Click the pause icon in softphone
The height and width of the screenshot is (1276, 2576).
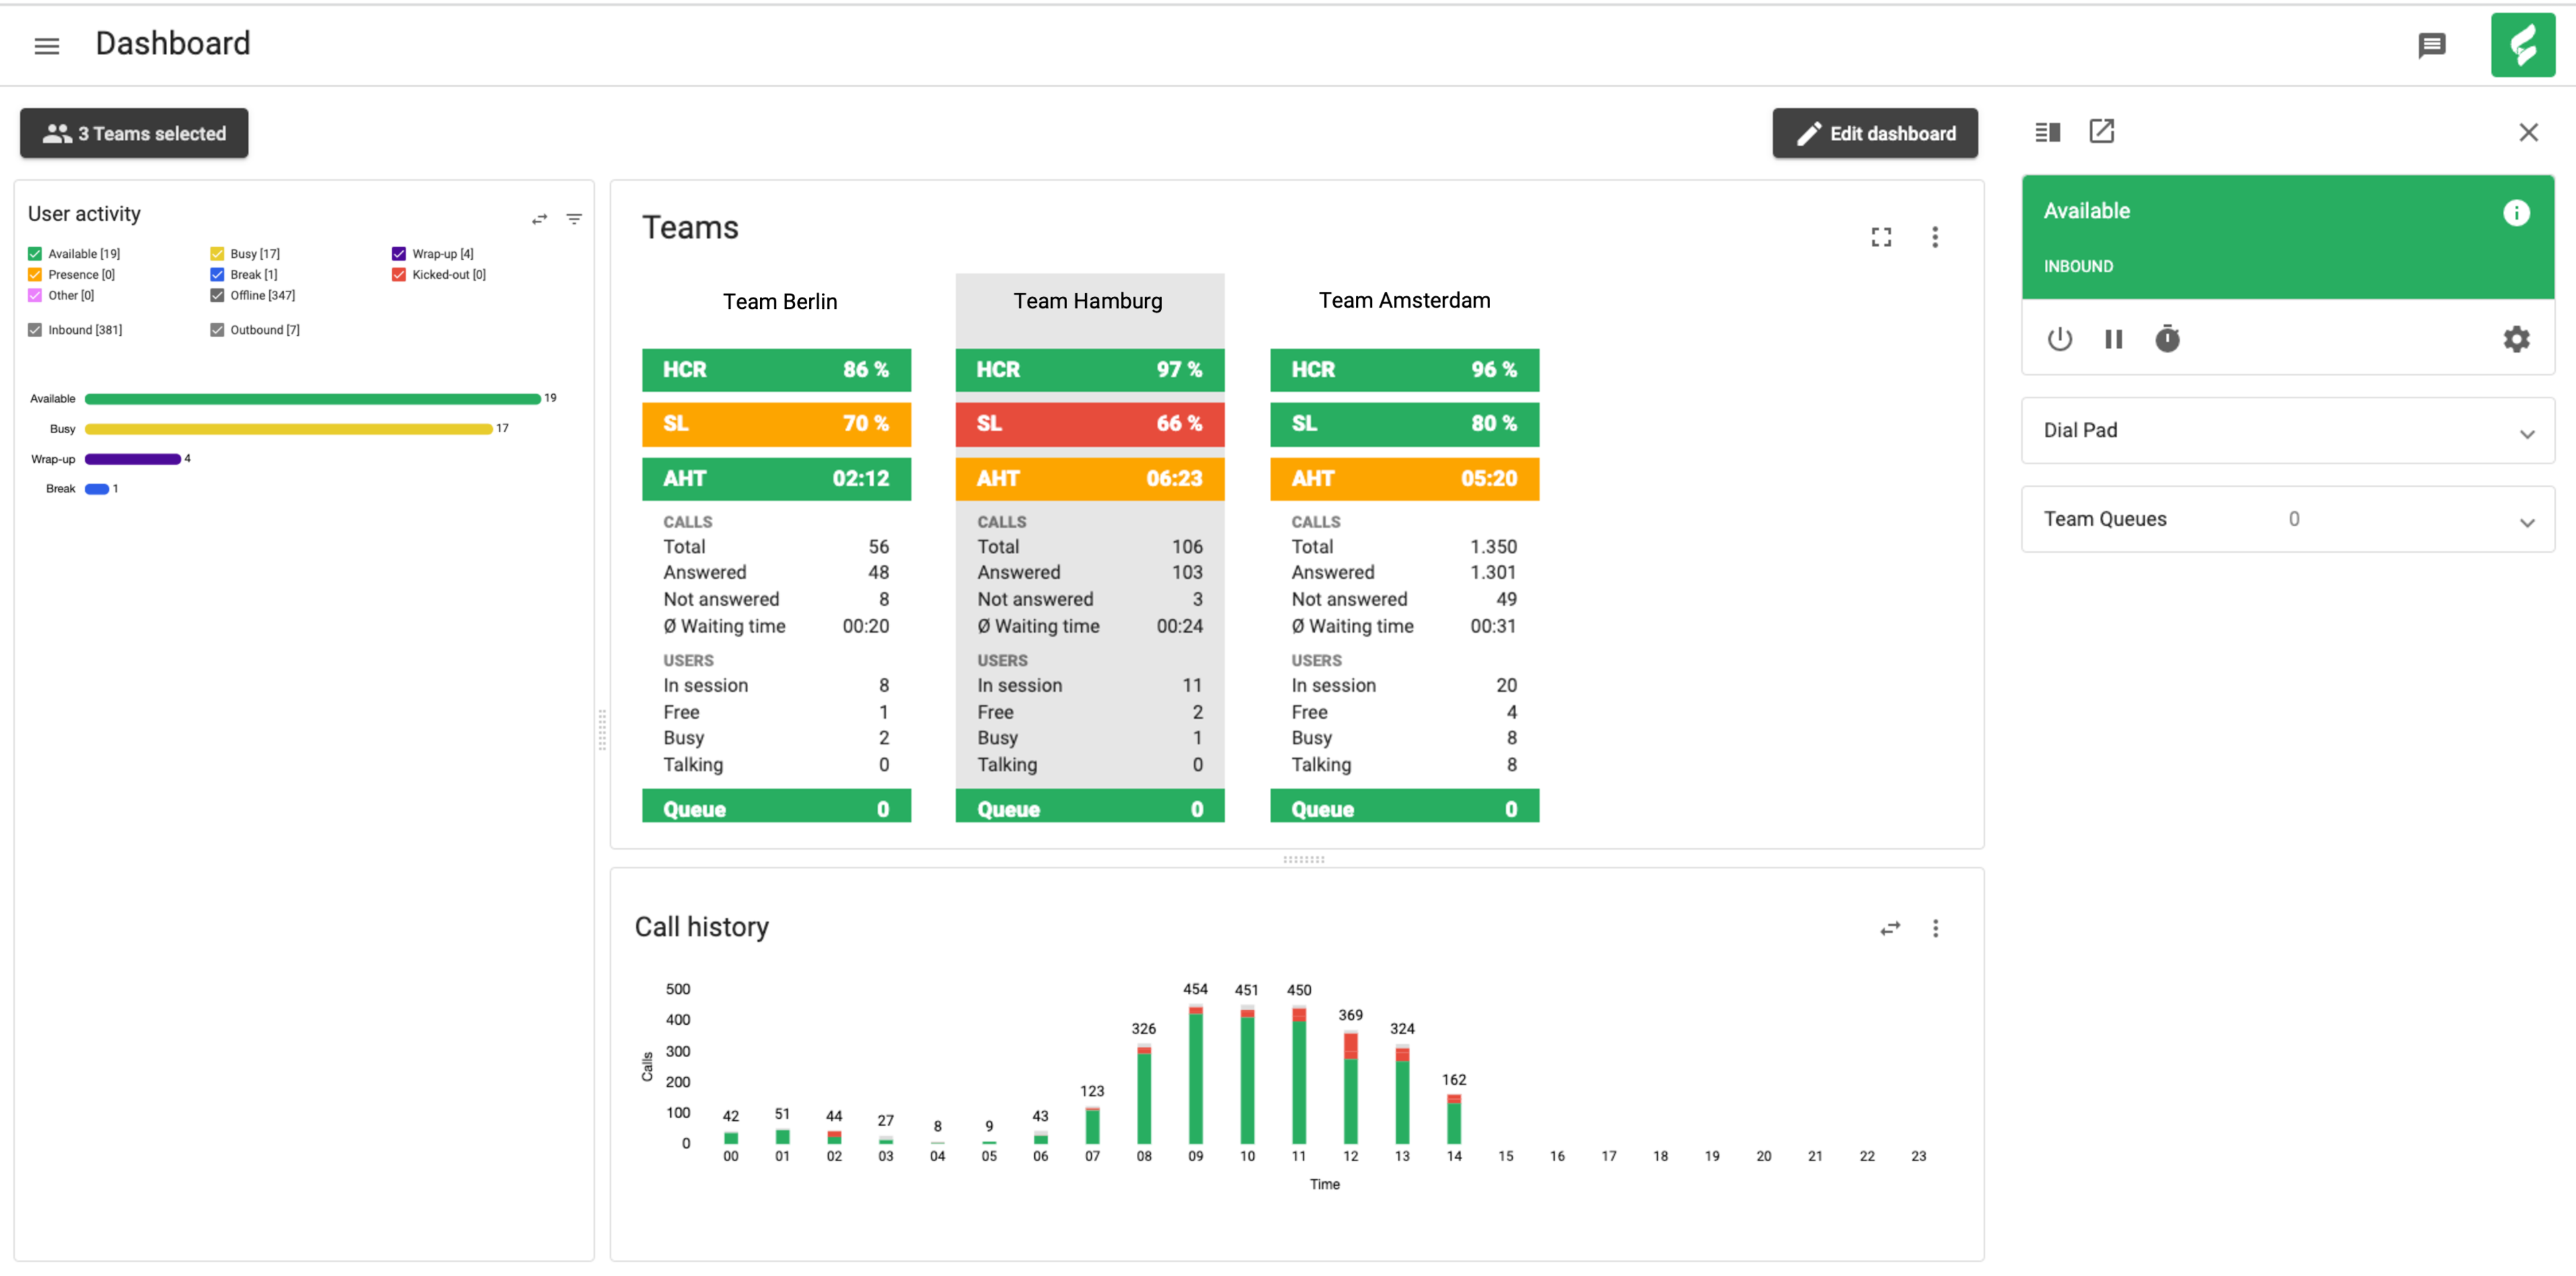point(2113,339)
